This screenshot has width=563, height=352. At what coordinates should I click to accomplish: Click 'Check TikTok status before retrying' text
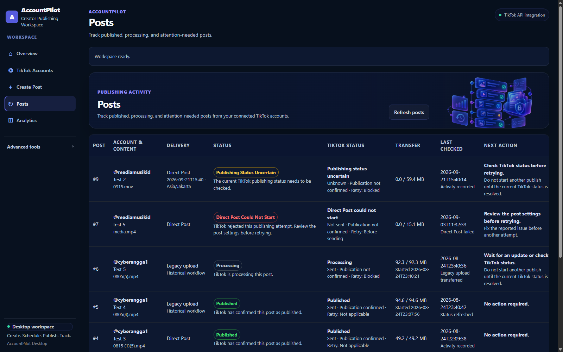coord(515,169)
